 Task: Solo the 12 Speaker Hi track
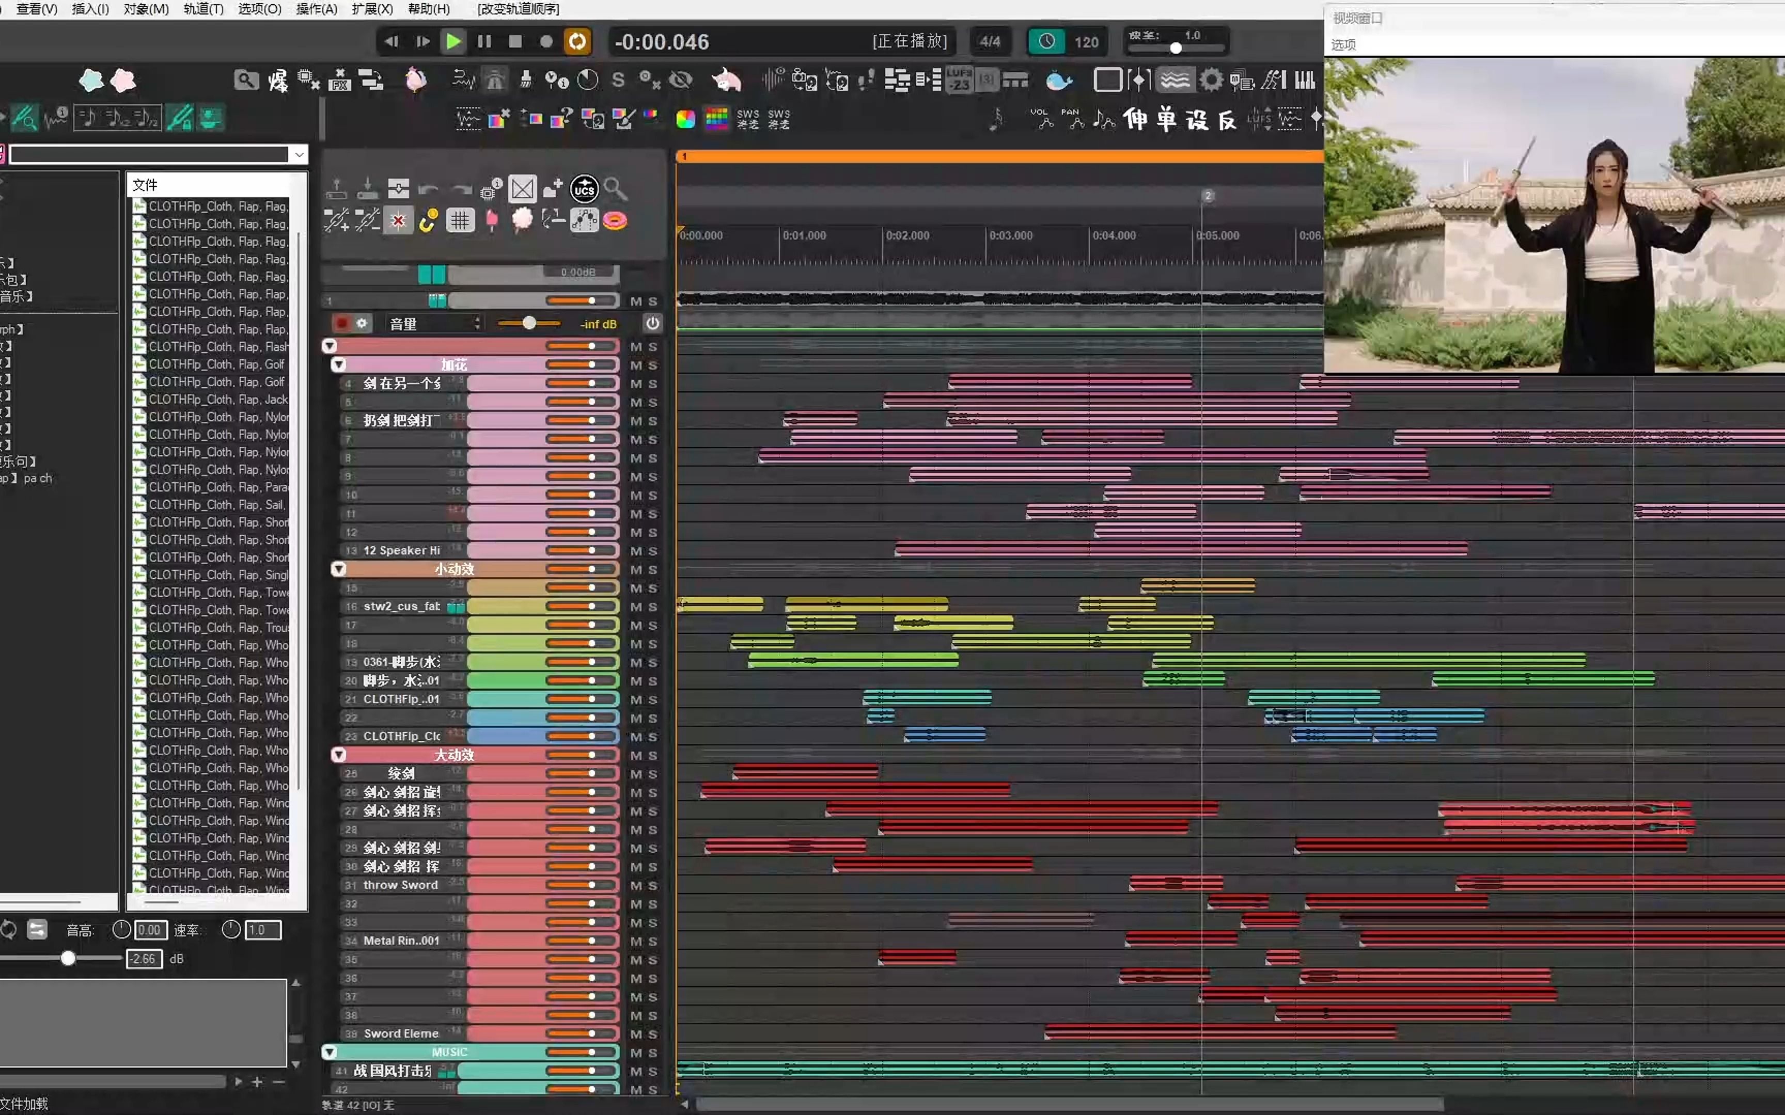653,551
